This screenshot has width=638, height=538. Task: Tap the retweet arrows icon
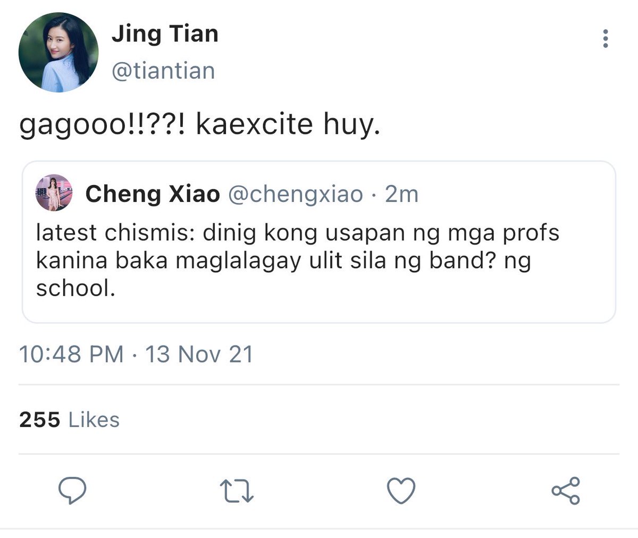[237, 491]
